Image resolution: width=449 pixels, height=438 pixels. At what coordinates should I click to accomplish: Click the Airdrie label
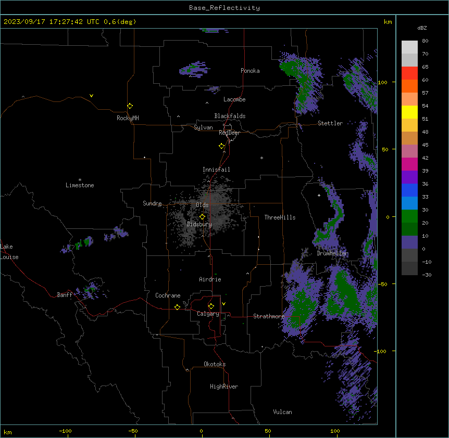[x=210, y=279]
